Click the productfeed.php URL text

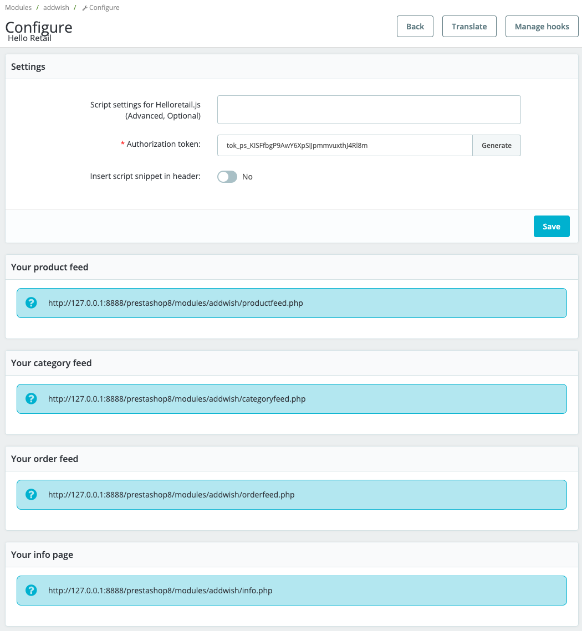(175, 303)
